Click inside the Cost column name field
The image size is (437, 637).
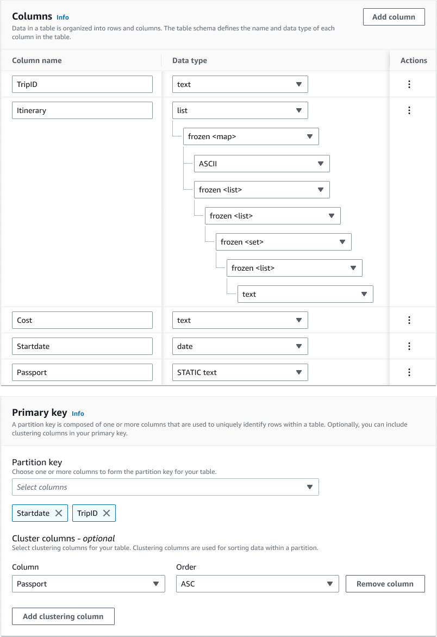[82, 320]
